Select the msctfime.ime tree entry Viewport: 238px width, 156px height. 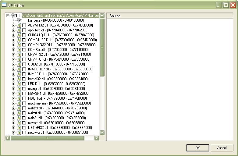point(59,103)
